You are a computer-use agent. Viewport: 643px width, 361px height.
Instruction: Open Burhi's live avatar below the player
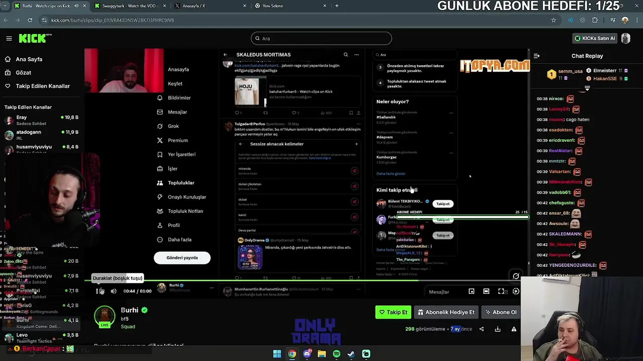tap(104, 317)
